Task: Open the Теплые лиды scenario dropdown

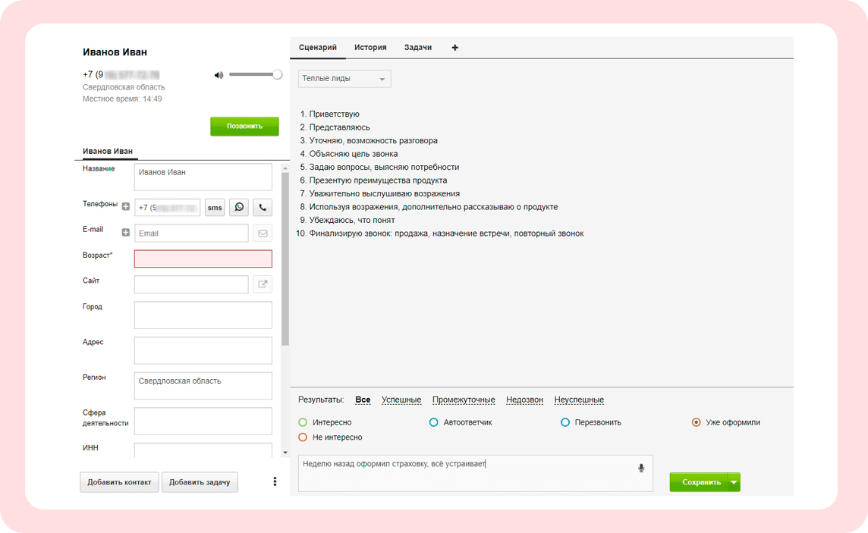Action: [344, 79]
